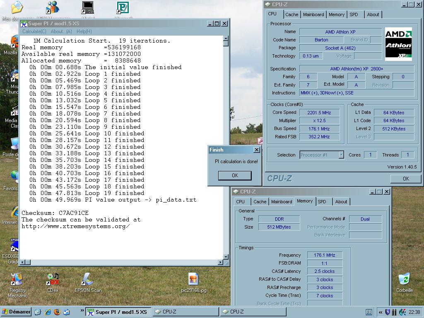Click Super PI scroll down arrow
Viewport: 424px width, 318px height.
tap(226, 257)
